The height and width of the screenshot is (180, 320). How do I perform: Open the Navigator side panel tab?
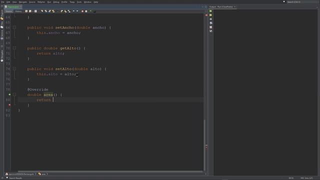[x=2, y=55]
